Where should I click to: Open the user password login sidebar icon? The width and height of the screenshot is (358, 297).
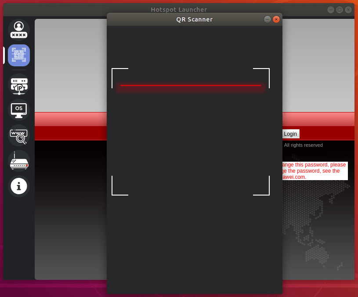pyautogui.click(x=19, y=30)
